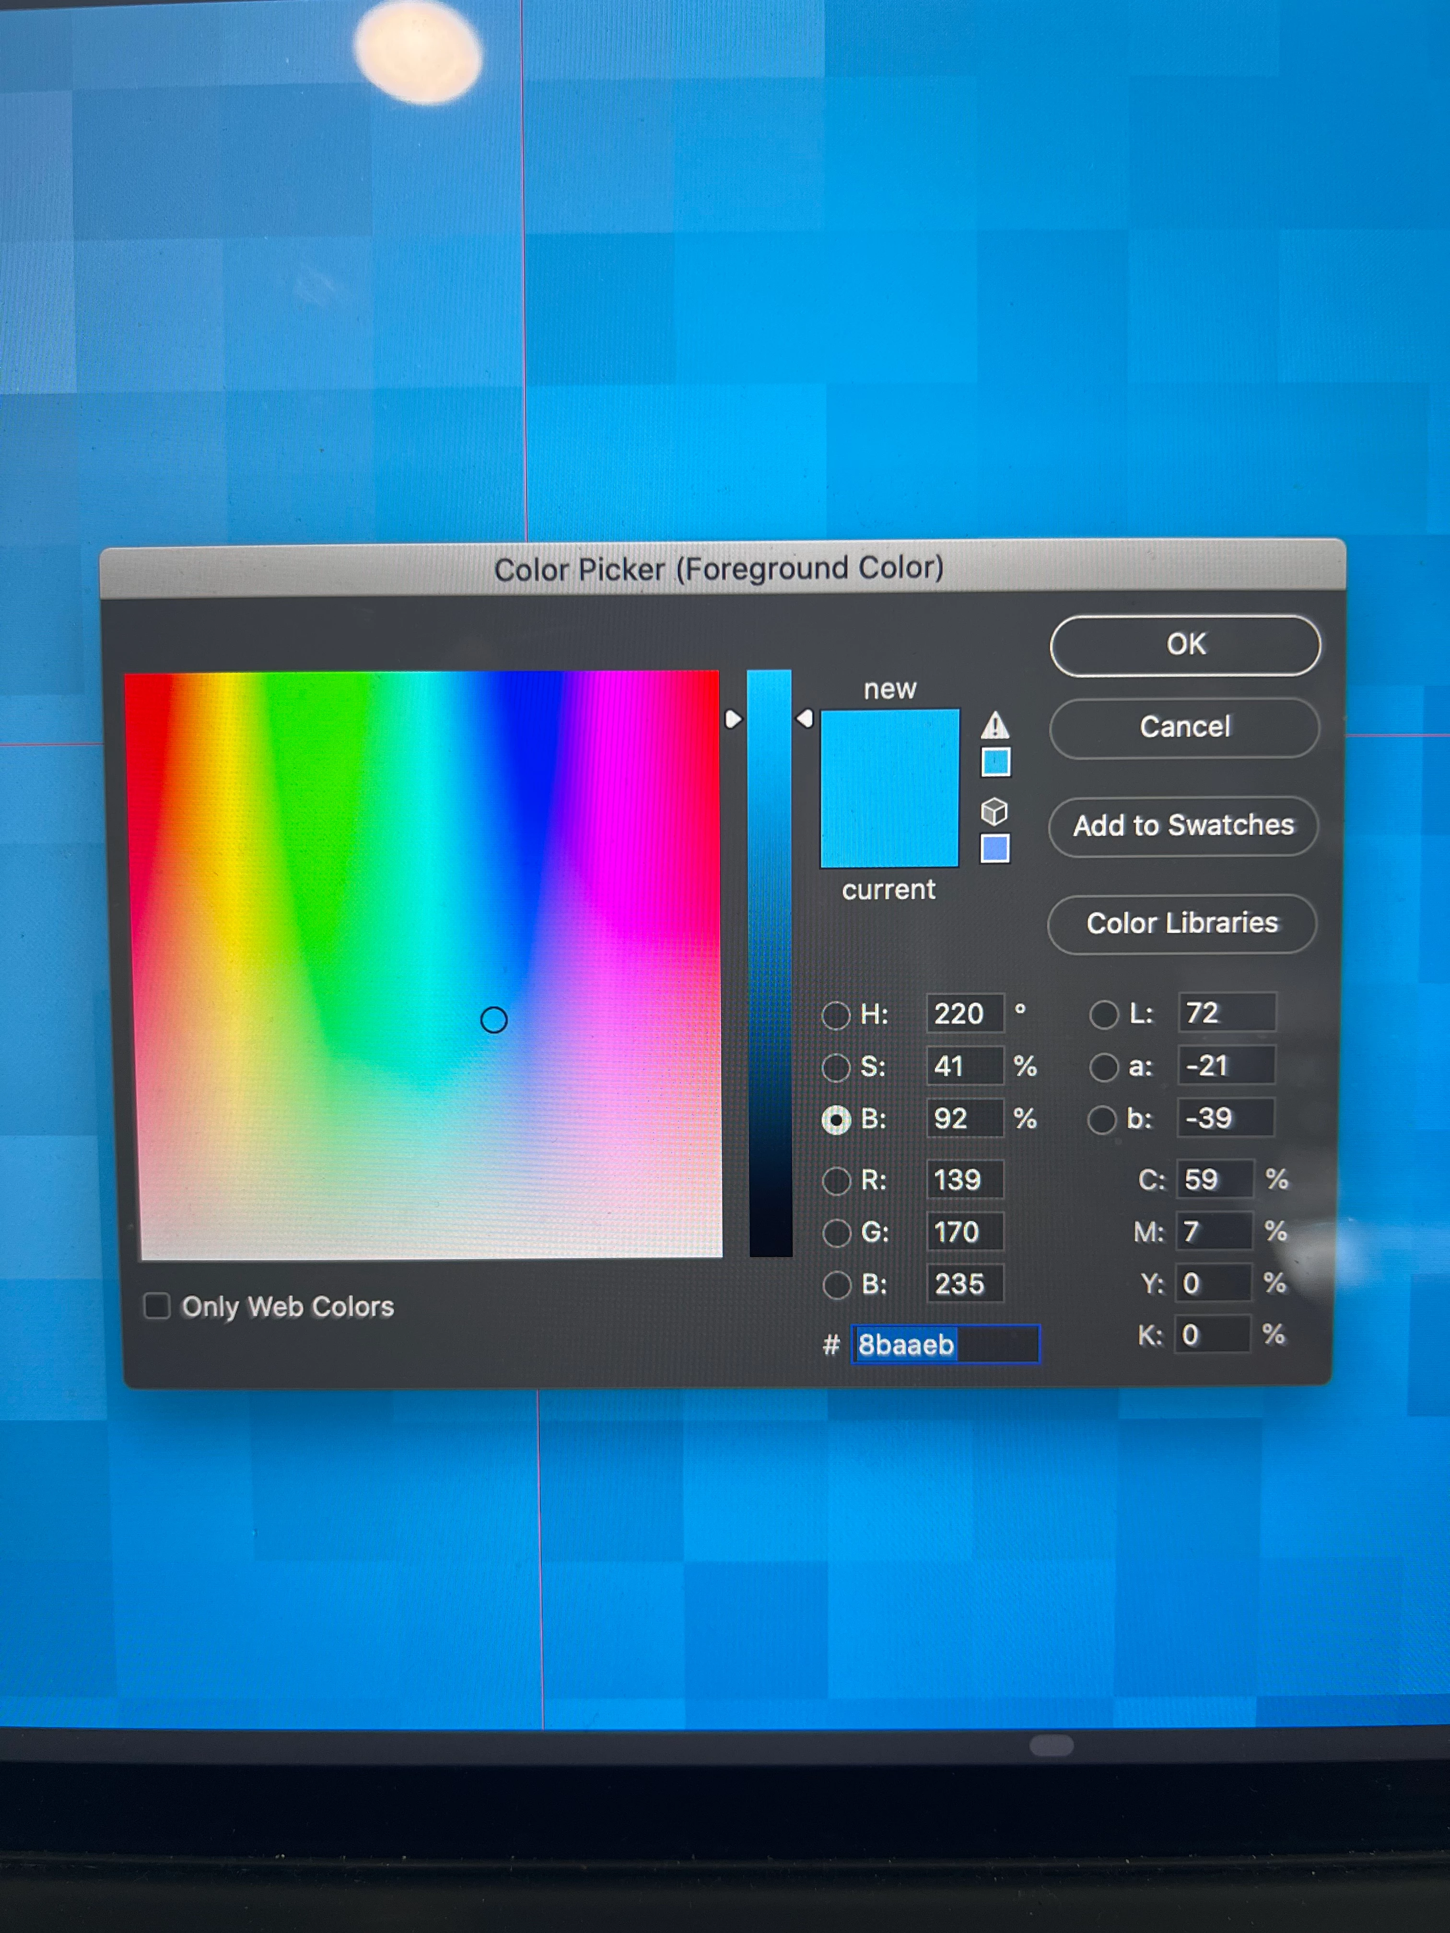Image resolution: width=1450 pixels, height=1933 pixels.
Task: Click the brightness slider left arrow handle
Action: 733,719
